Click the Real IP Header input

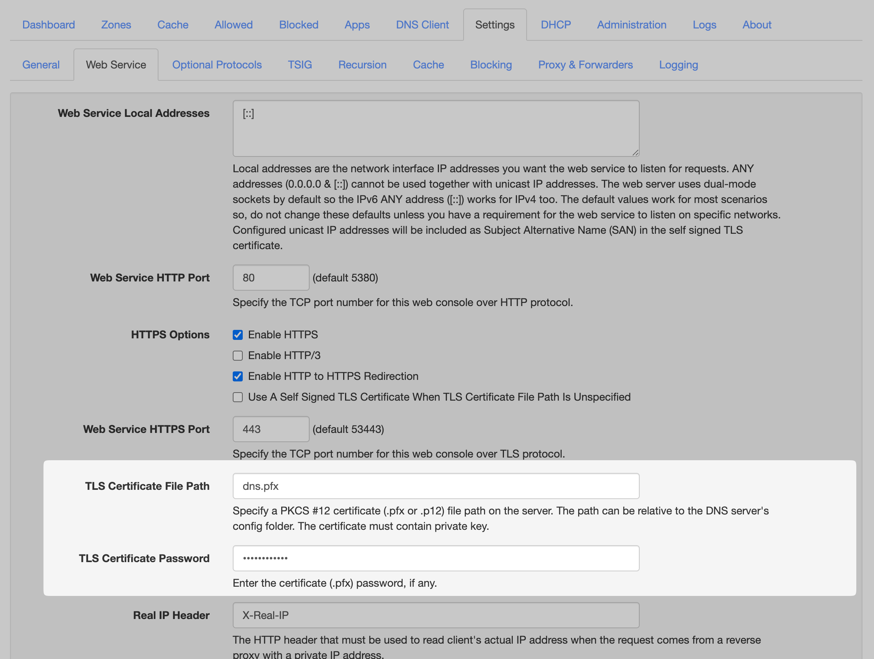point(435,615)
